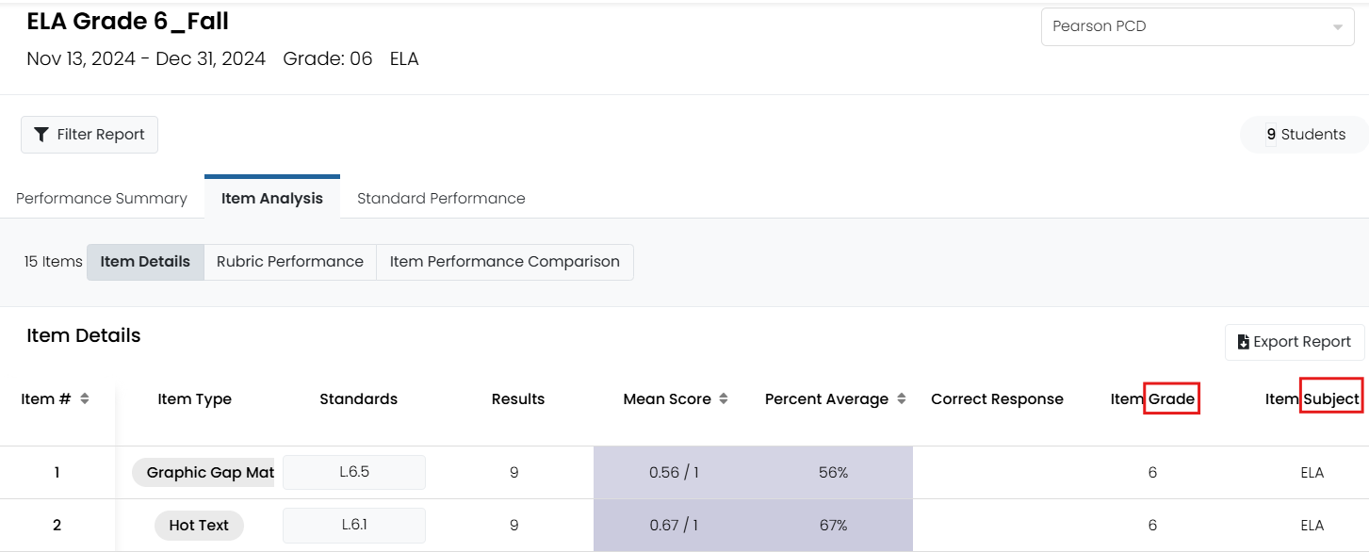Open the L.6.1 standard tag
This screenshot has height=552, width=1369.
354,526
